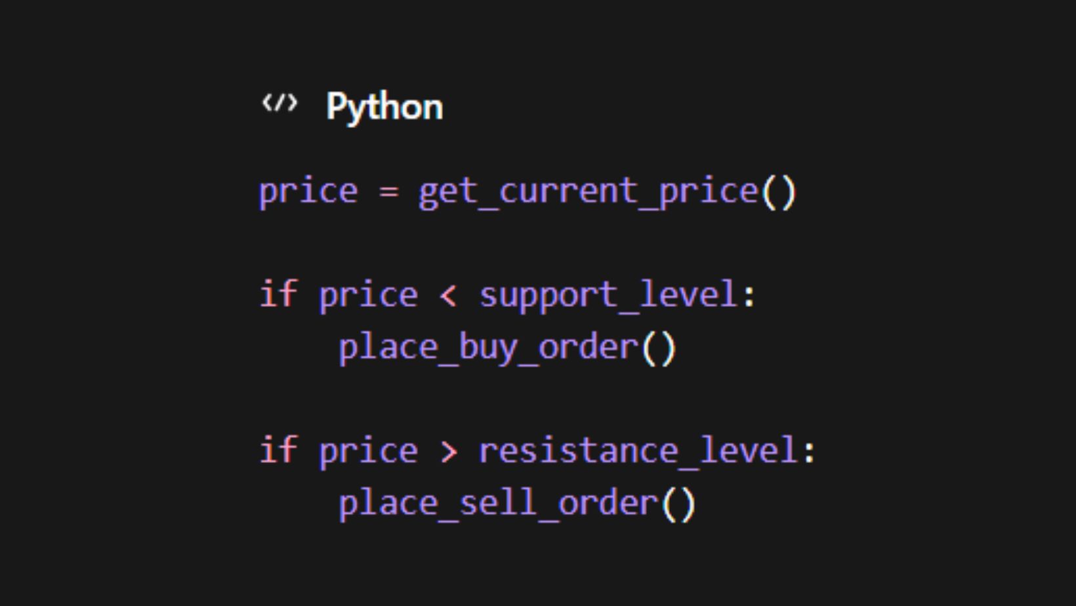Click the greater-than operator
This screenshot has height=606, width=1076.
449,452
